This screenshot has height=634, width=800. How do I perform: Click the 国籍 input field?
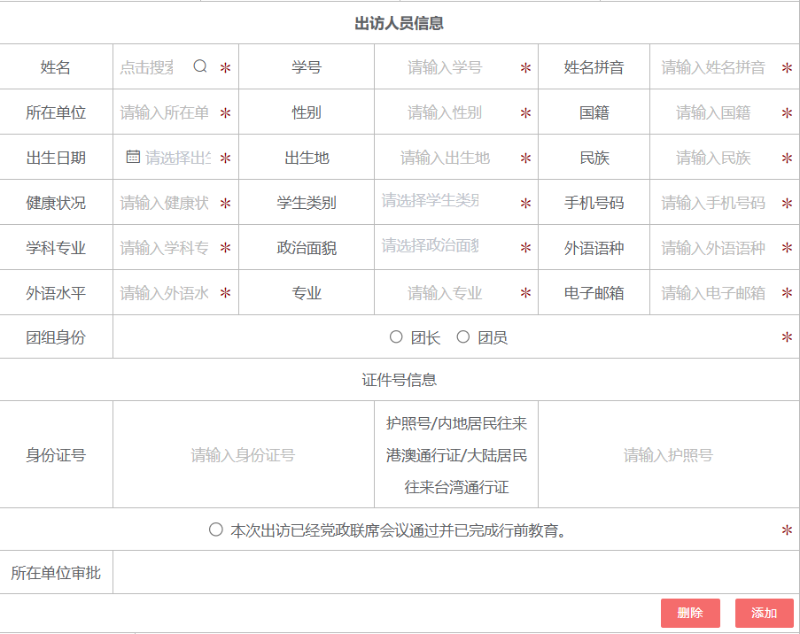click(713, 112)
